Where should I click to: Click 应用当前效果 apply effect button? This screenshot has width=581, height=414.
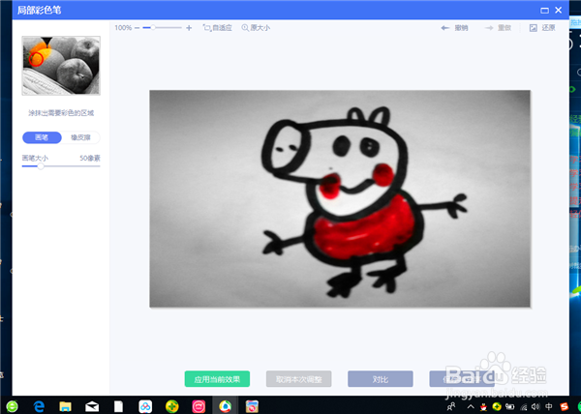[217, 379]
